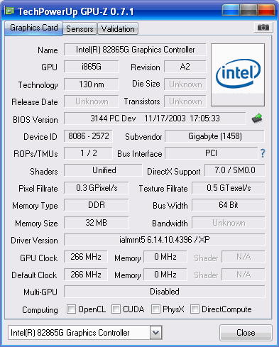Click the Computing label text
Screen dimensions: 279x347
coord(40,310)
